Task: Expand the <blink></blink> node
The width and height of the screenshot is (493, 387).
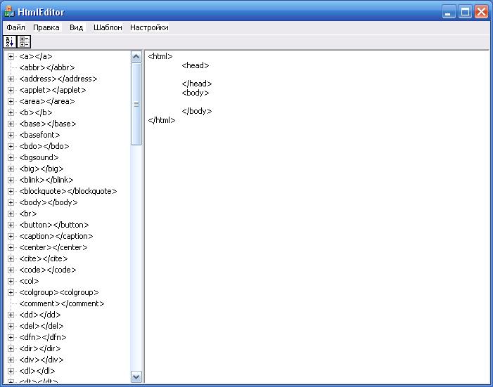Action: click(x=11, y=180)
